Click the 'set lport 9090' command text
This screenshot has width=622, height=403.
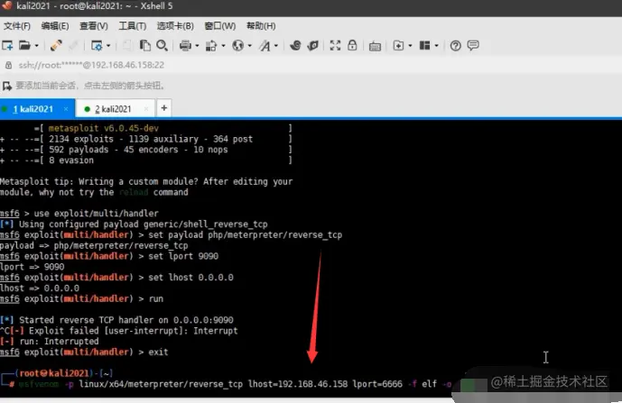point(183,256)
